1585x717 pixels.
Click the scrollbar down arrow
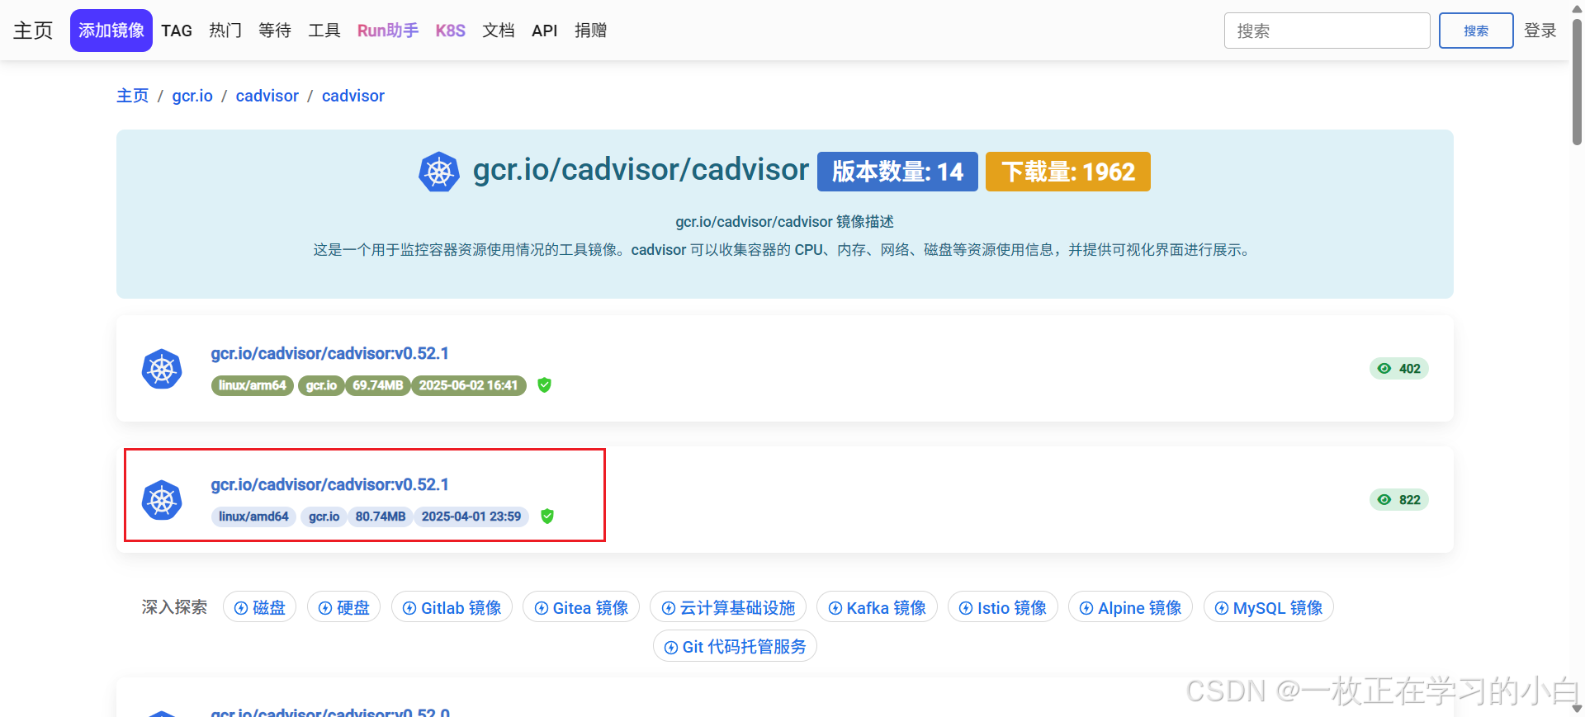(1577, 709)
